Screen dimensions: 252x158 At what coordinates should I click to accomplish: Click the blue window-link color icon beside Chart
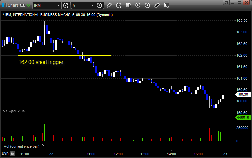[4, 5]
